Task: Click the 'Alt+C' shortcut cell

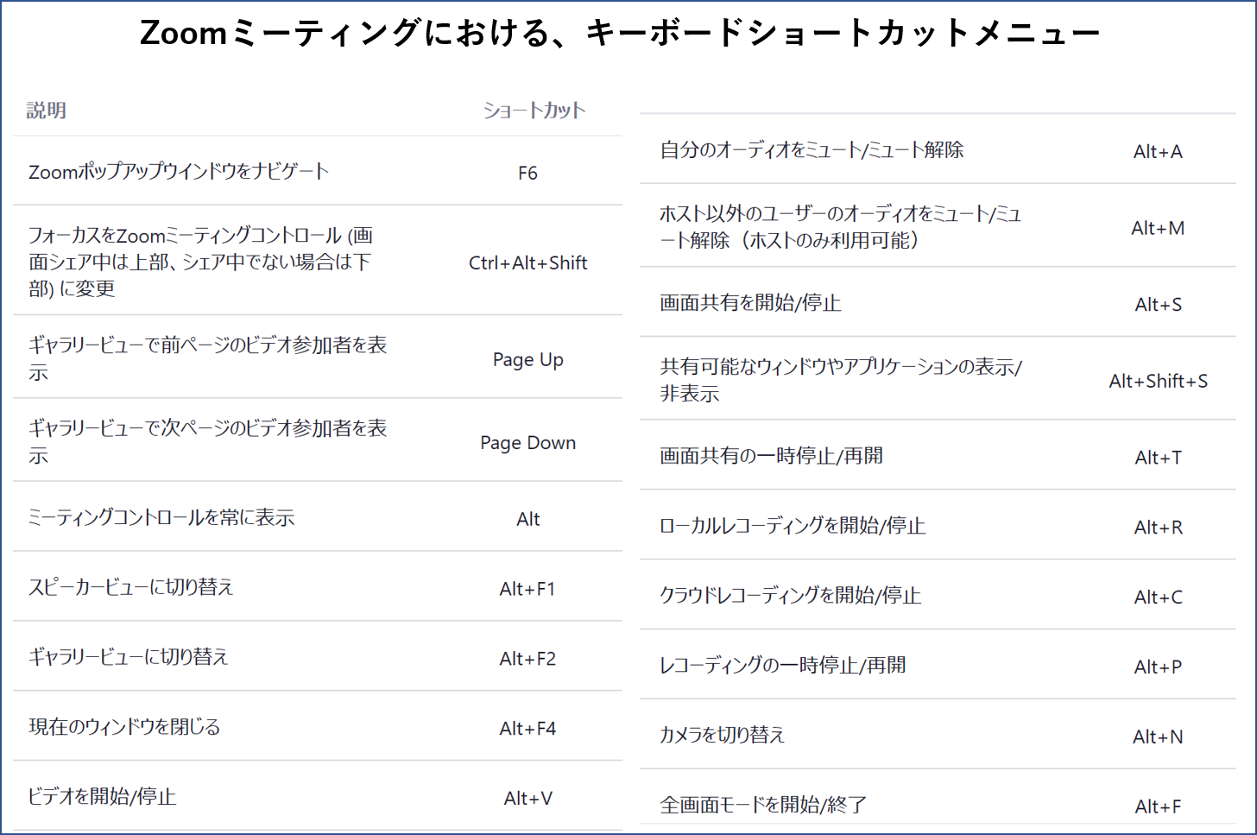Action: coord(1159,598)
